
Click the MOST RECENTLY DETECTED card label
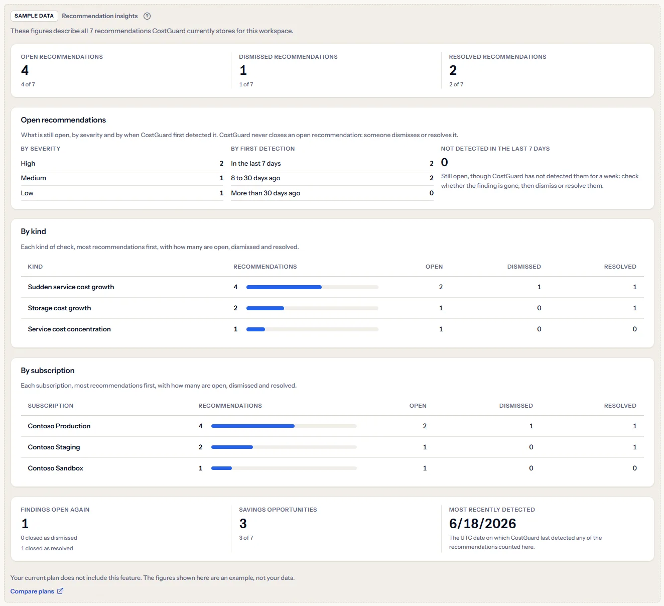tap(492, 510)
